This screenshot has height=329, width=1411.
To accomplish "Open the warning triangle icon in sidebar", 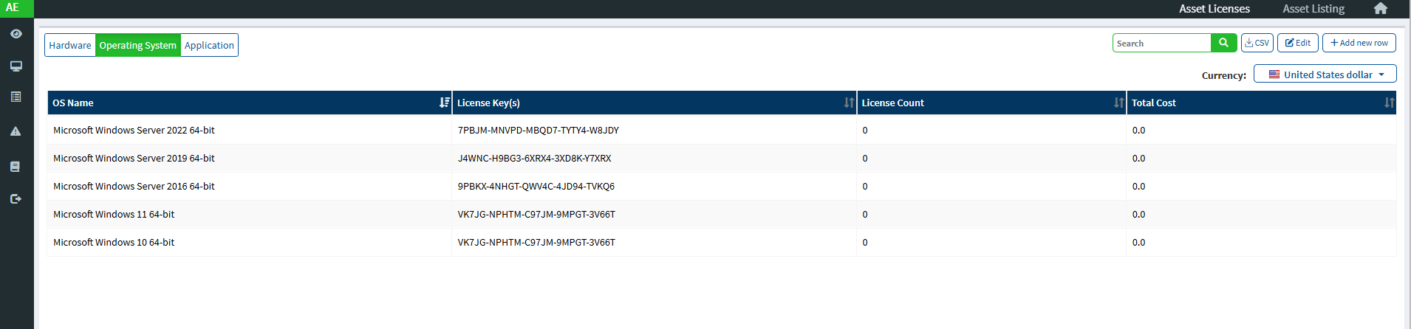I will (16, 131).
